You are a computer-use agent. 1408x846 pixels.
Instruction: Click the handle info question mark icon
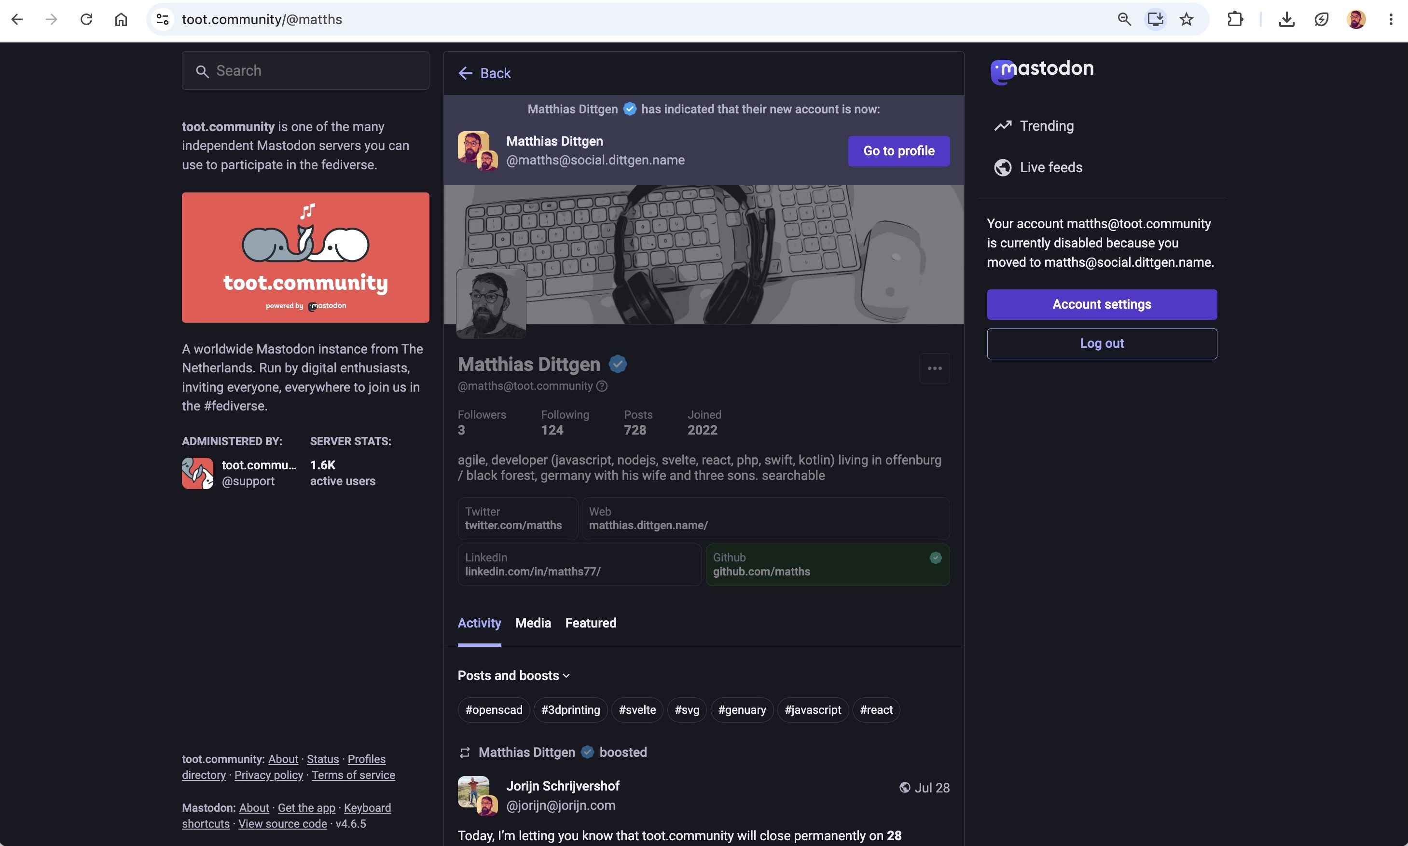602,386
